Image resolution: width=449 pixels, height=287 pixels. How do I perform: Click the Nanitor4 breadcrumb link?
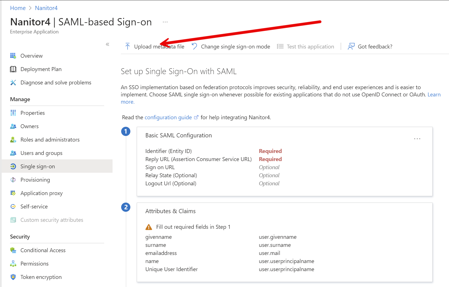46,8
